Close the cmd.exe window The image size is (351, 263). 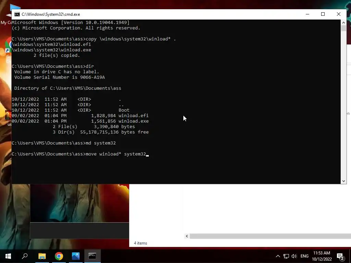pos(338,14)
